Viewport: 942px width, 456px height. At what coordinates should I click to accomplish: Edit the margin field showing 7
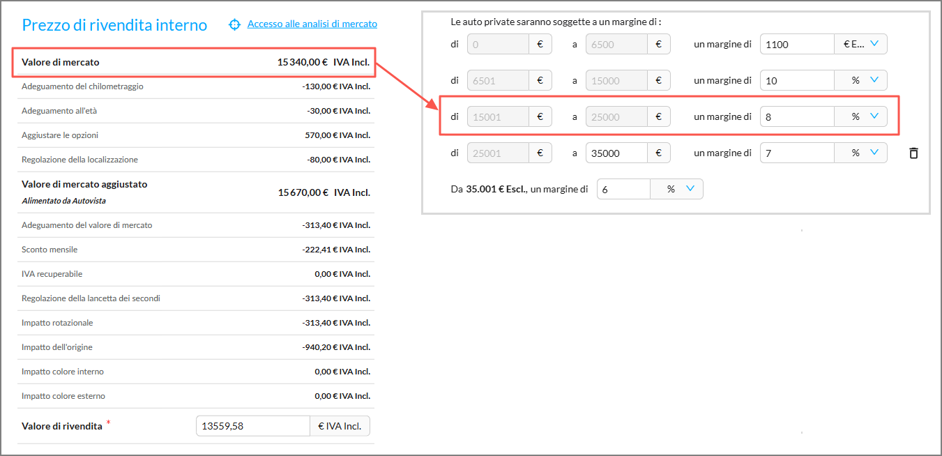797,153
